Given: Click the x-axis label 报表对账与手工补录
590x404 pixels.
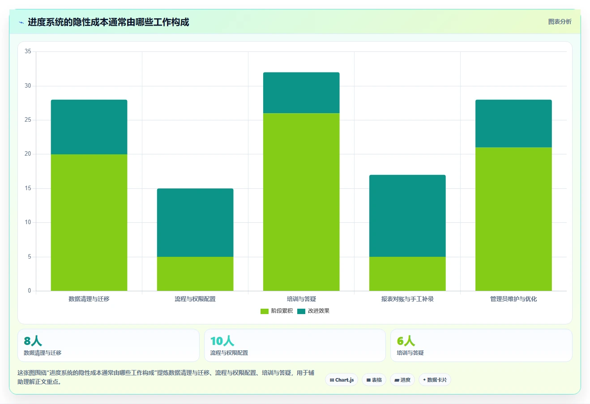Looking at the screenshot, I should pyautogui.click(x=407, y=299).
